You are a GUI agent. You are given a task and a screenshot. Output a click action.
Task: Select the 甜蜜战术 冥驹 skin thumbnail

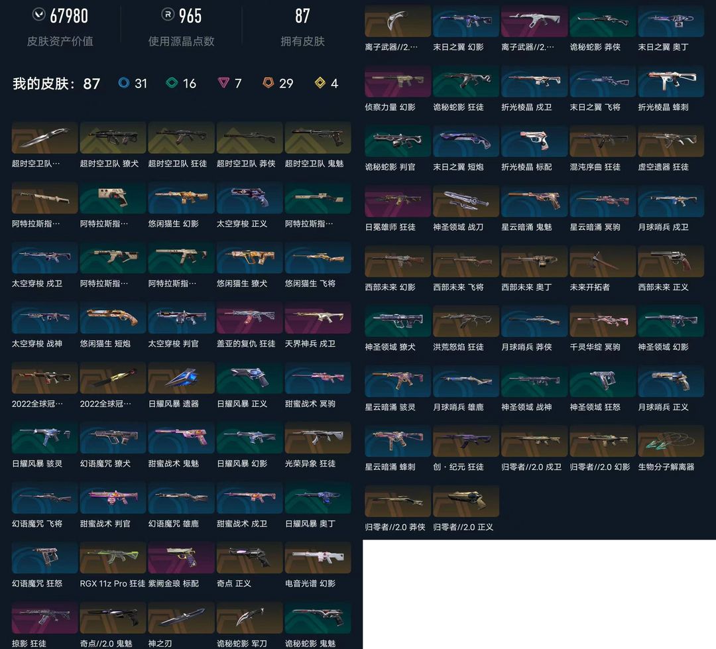coord(318,378)
